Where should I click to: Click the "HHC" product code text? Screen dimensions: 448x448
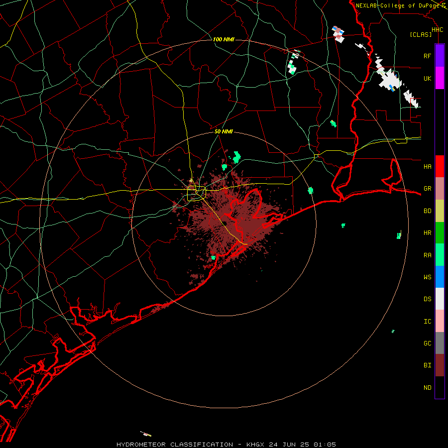tap(438, 30)
